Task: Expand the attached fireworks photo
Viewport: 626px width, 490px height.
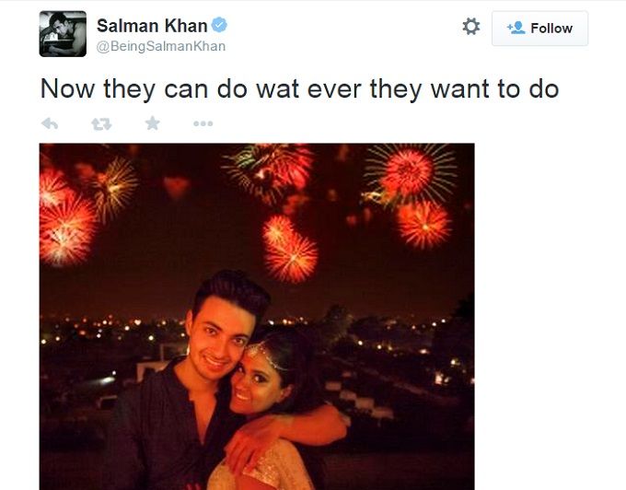Action: pos(257,316)
